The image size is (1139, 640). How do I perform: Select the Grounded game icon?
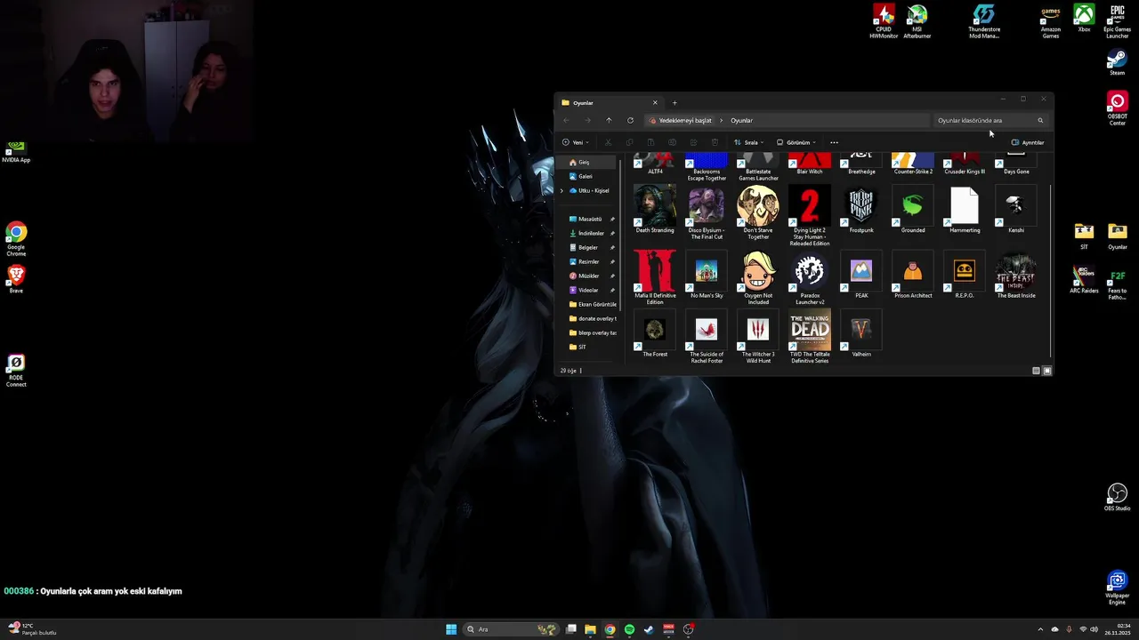pyautogui.click(x=913, y=211)
